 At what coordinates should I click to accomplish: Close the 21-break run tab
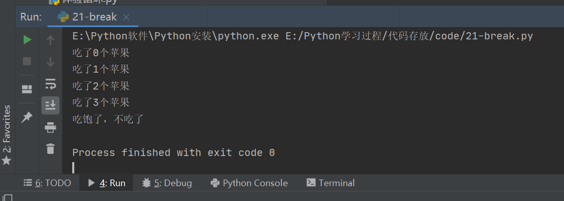click(x=126, y=17)
